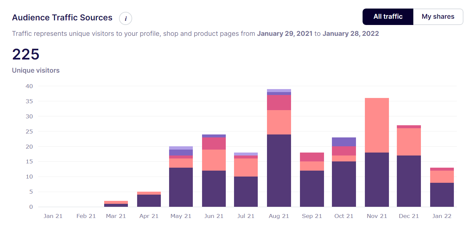The width and height of the screenshot is (472, 239).
Task: Switch to the My shares view
Action: [438, 17]
